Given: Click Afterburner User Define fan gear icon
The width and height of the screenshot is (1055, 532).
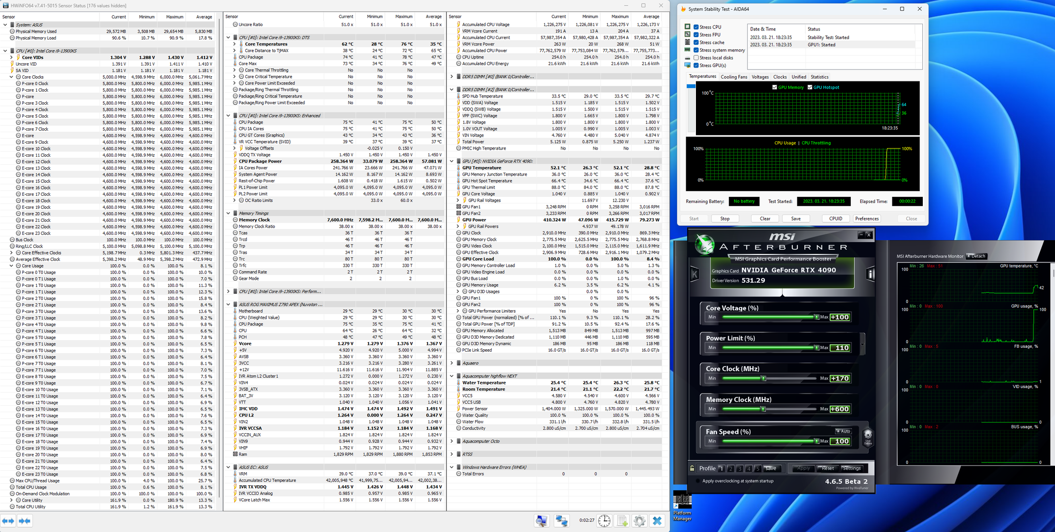Looking at the screenshot, I should [868, 437].
